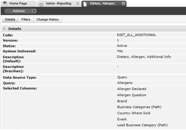This screenshot has width=186, height=130.
Task: Open the Filters sub-tab
Action: [26, 19]
